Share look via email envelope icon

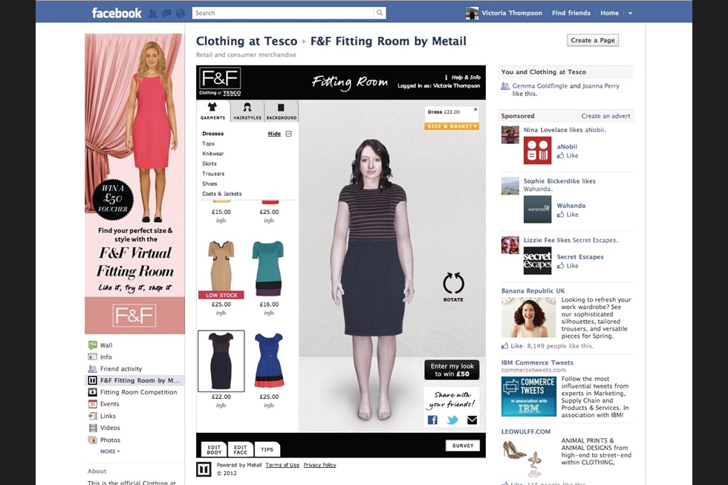[x=472, y=420]
